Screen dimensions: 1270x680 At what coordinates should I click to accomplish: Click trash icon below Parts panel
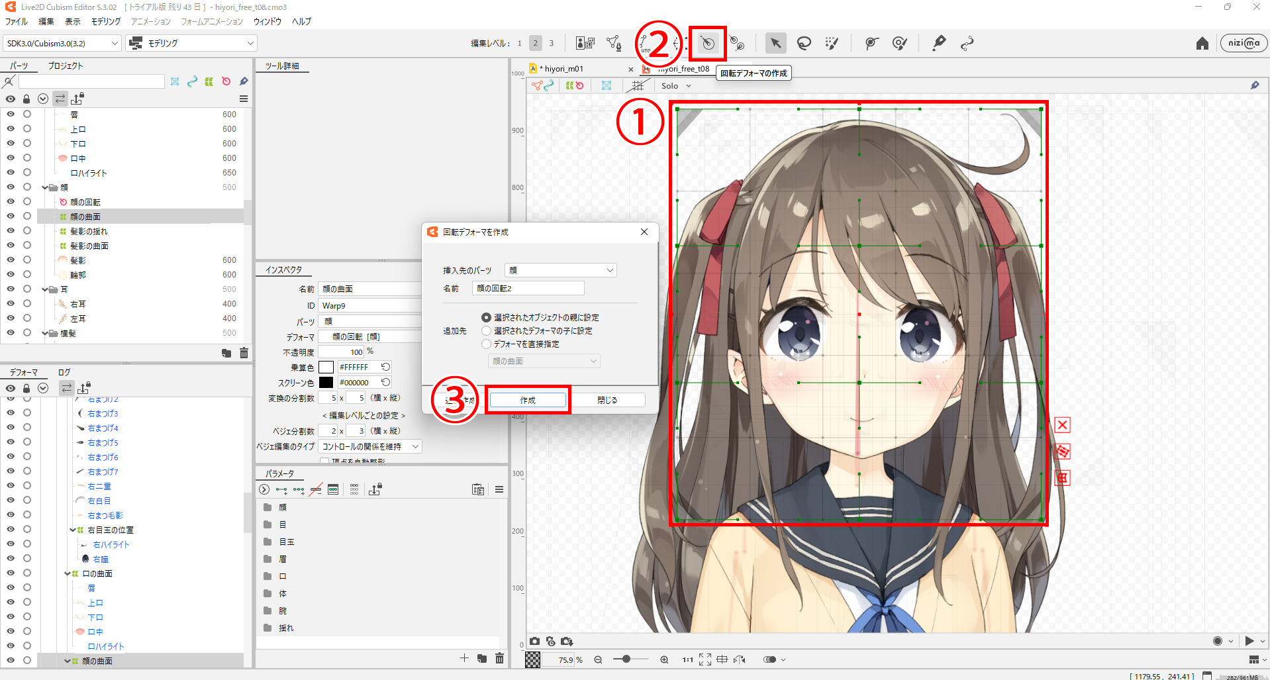(244, 353)
